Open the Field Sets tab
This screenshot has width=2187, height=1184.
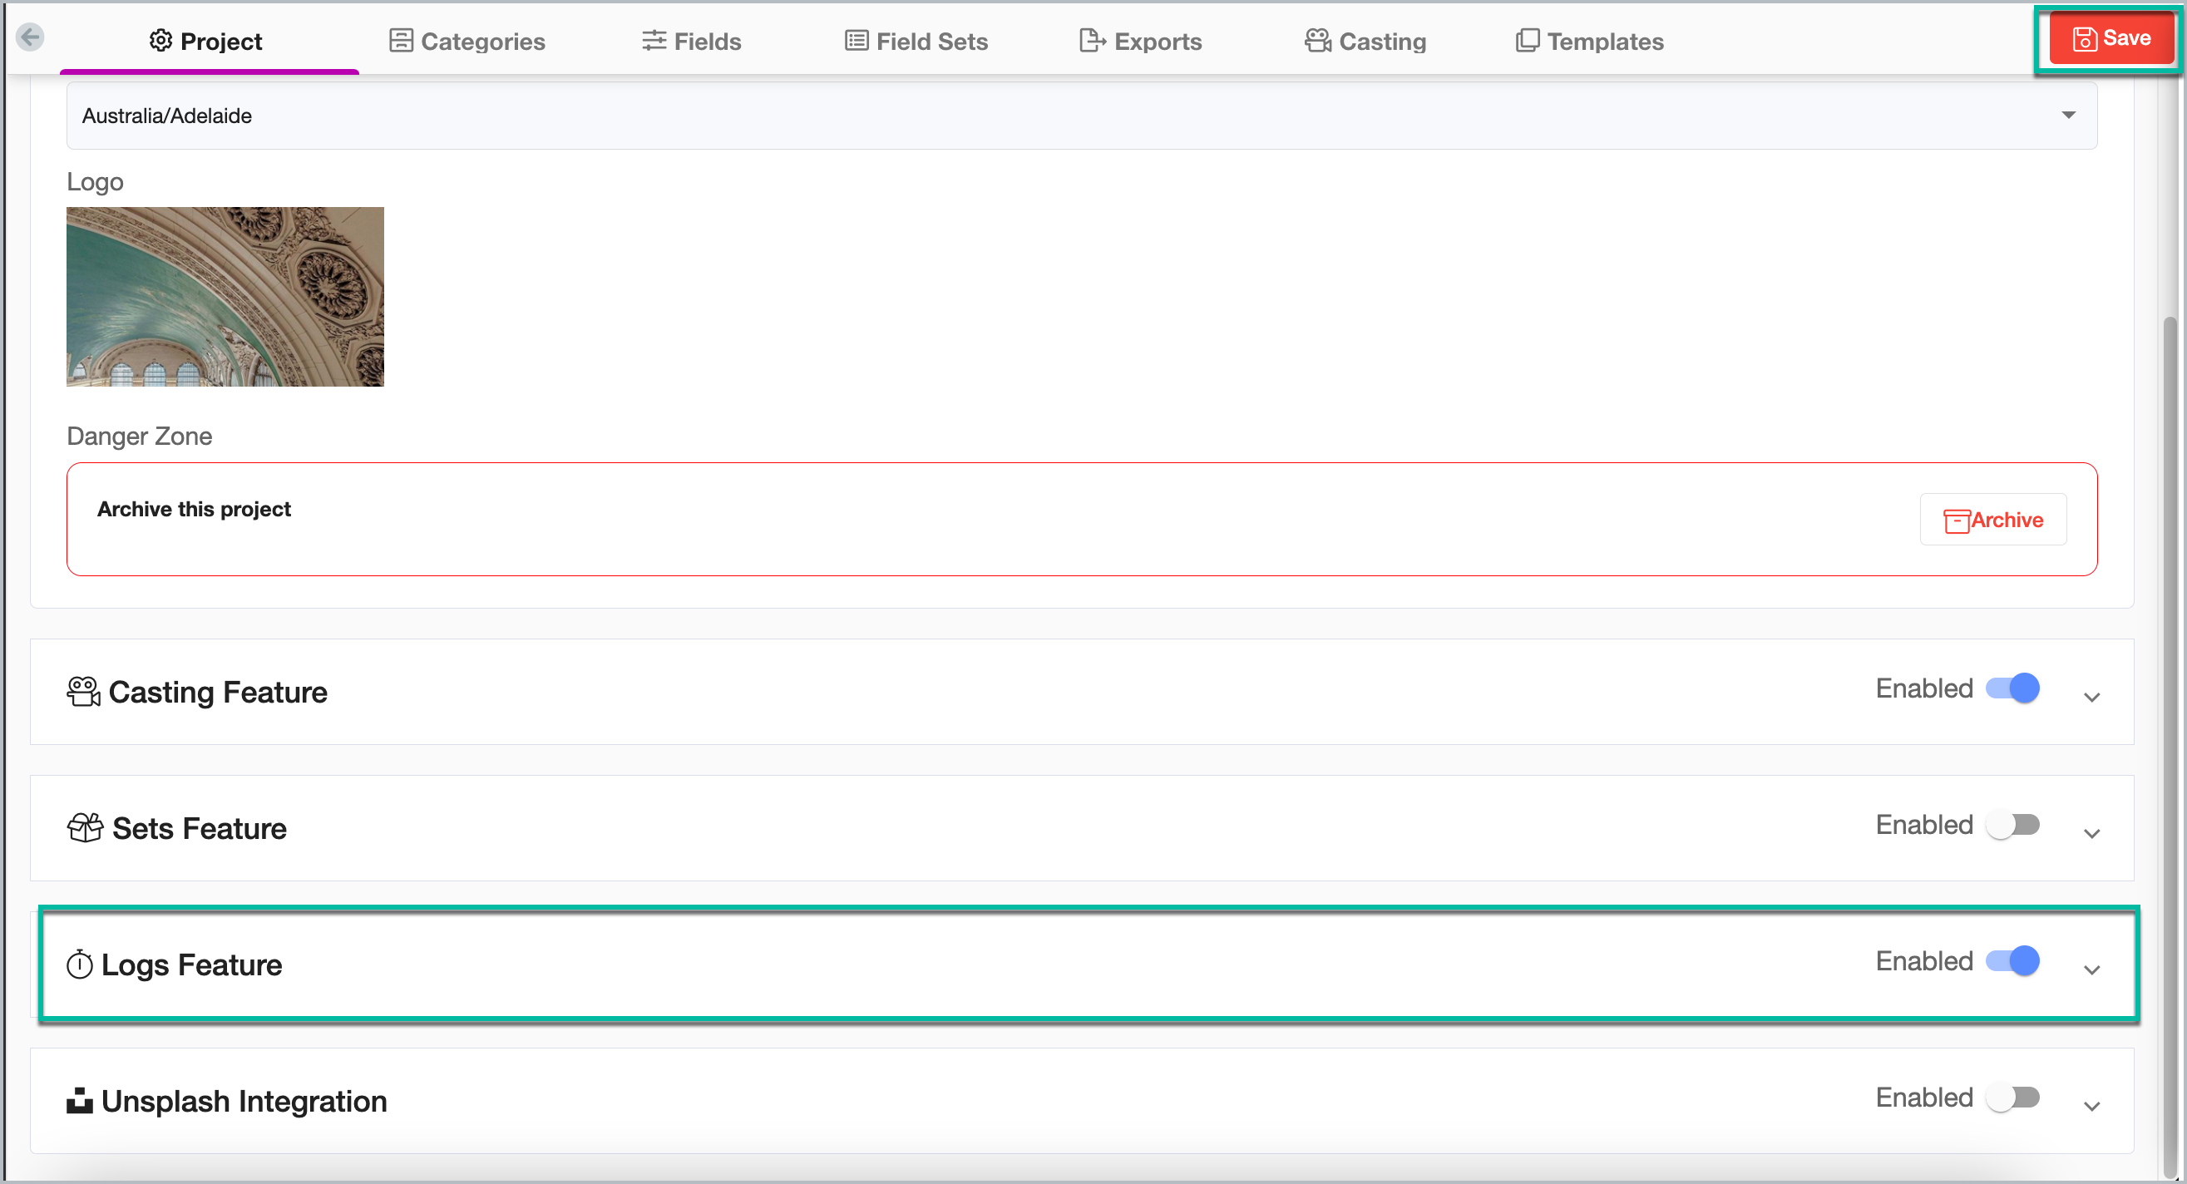click(x=916, y=41)
